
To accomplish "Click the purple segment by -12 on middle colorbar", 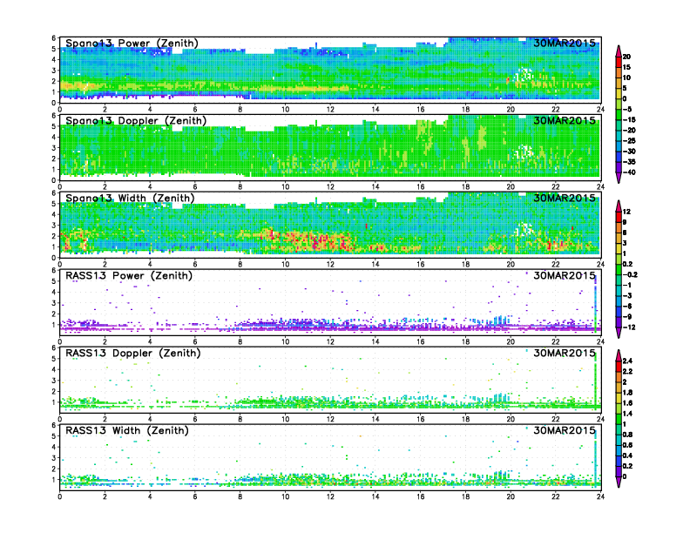I will (x=619, y=322).
